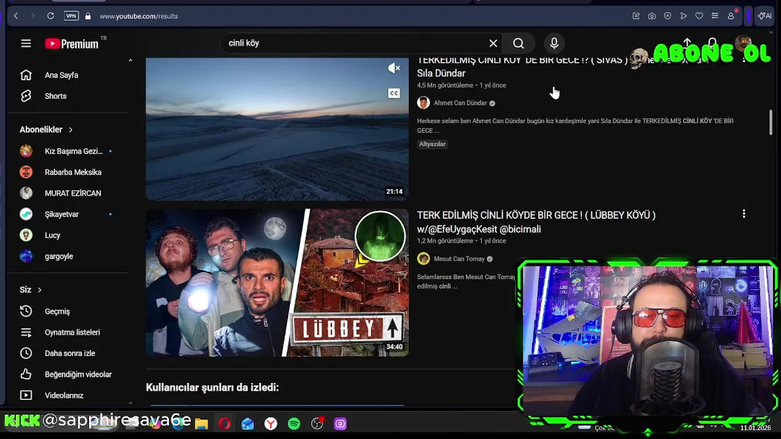Open the YouTube hamburger guide menu
Screen dimensions: 781x439
(x=26, y=43)
